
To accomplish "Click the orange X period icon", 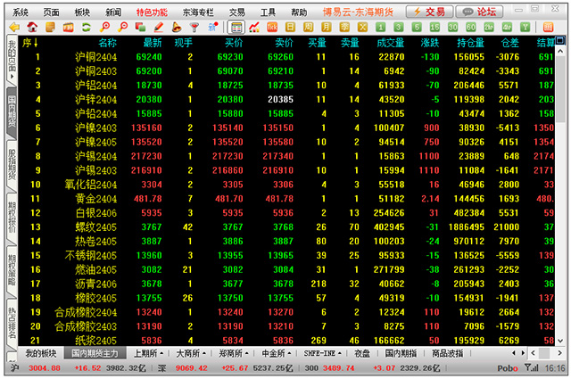I will click(x=362, y=27).
